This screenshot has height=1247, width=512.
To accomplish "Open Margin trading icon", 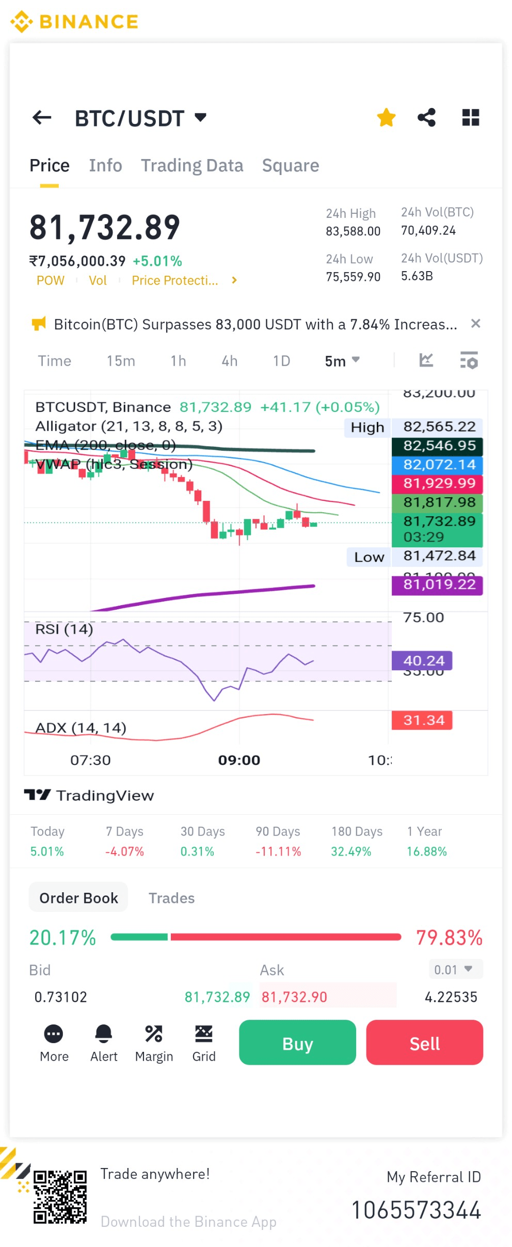I will [x=154, y=1044].
